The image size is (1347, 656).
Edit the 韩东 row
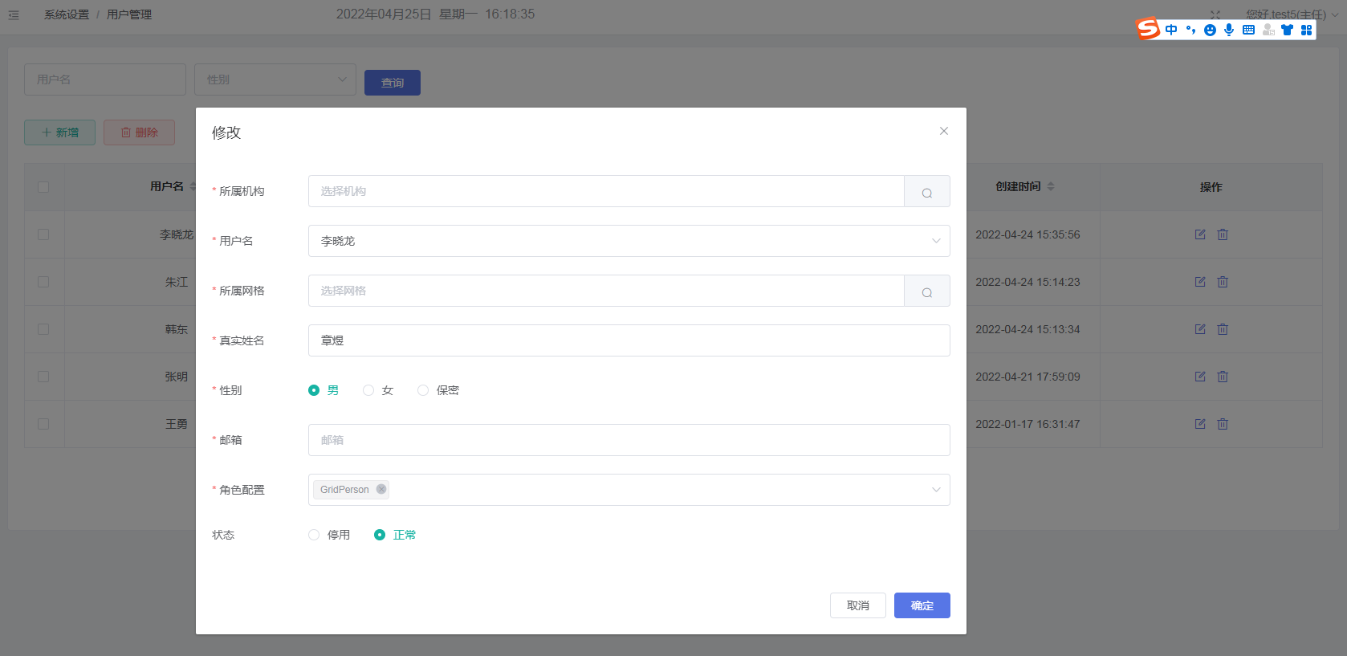click(x=1200, y=329)
